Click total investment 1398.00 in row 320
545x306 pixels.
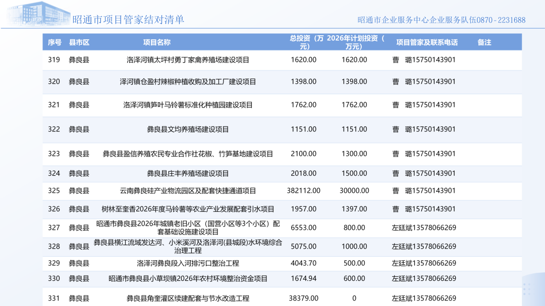point(303,82)
